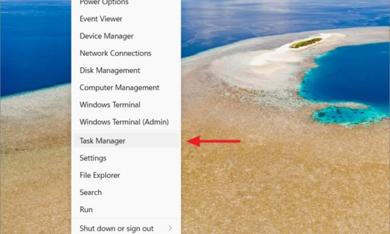This screenshot has width=390, height=234.
Task: Select the Search menu entry
Action: click(126, 192)
